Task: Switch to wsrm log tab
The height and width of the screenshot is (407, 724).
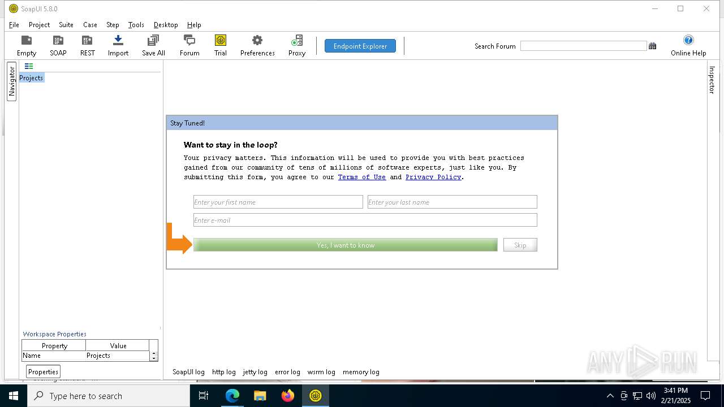Action: (x=321, y=372)
